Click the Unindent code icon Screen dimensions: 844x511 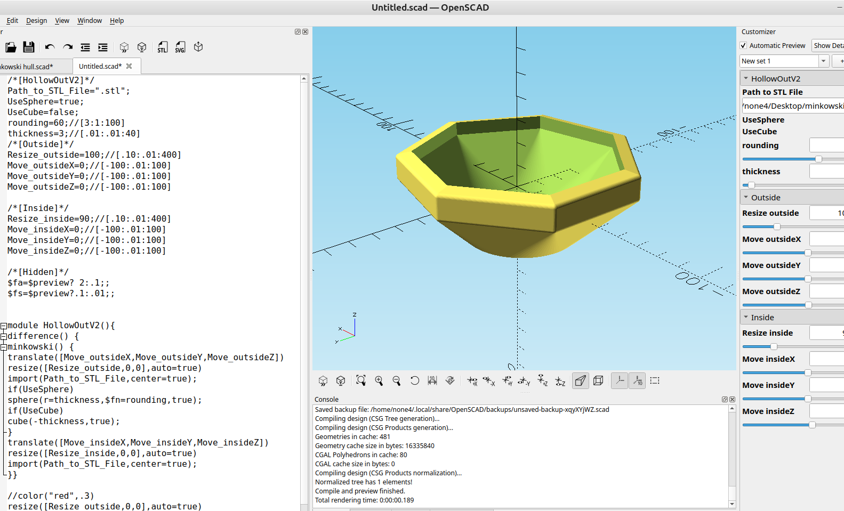coord(85,47)
